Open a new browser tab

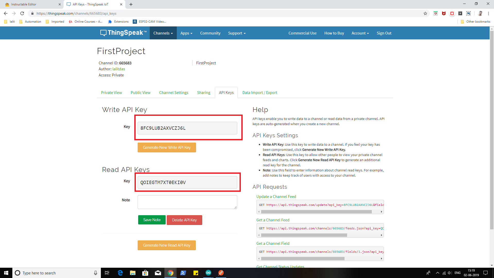coord(131,4)
